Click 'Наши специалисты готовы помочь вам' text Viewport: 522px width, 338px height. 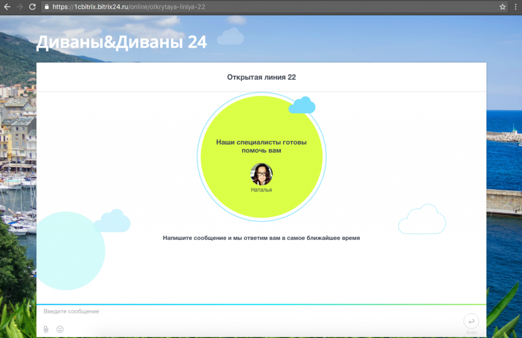click(262, 147)
